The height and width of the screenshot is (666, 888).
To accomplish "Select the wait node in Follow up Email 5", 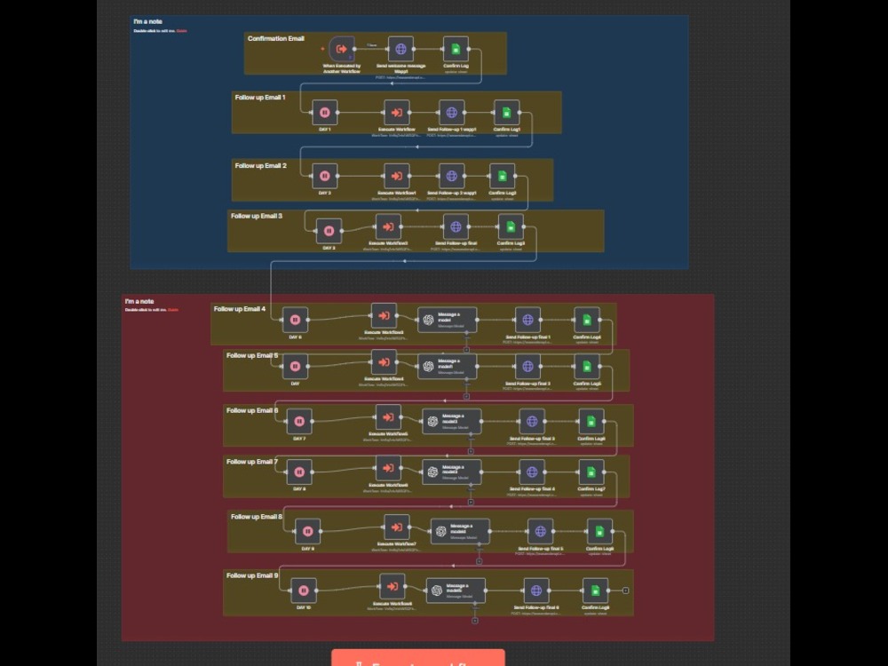I will pyautogui.click(x=295, y=367).
